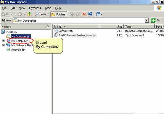
Task: Click the Remote Desktop Co... type cell
Action: coord(139,31)
